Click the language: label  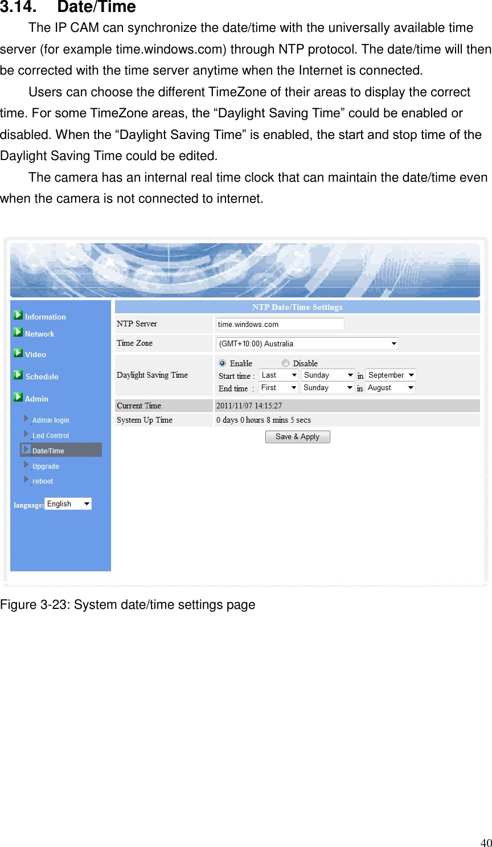(29, 505)
